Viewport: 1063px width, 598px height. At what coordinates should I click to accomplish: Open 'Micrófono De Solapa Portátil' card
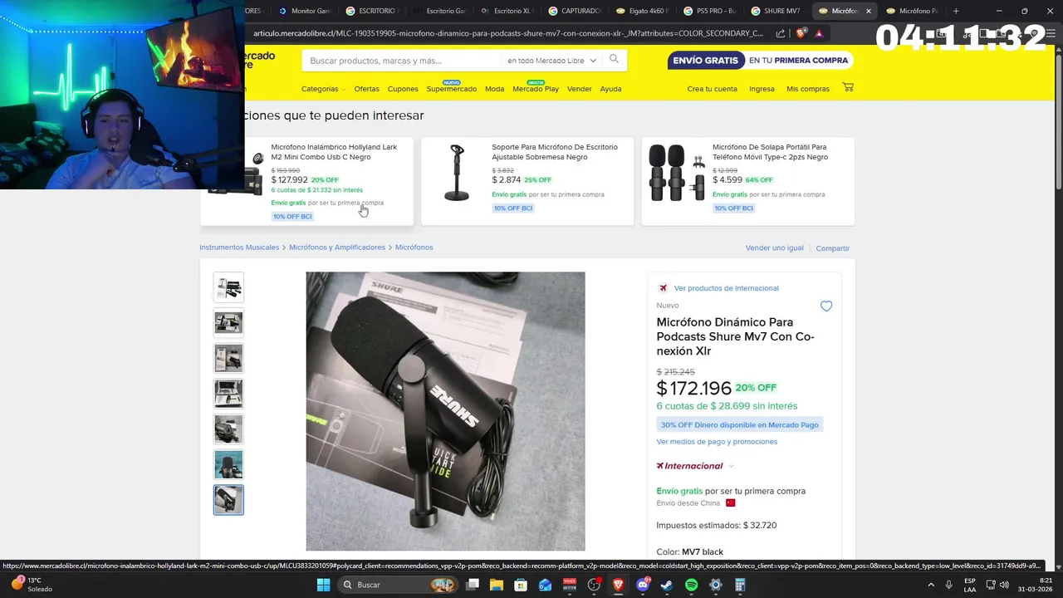tap(748, 181)
